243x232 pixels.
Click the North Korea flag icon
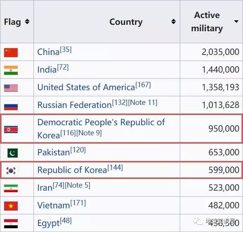click(x=11, y=129)
